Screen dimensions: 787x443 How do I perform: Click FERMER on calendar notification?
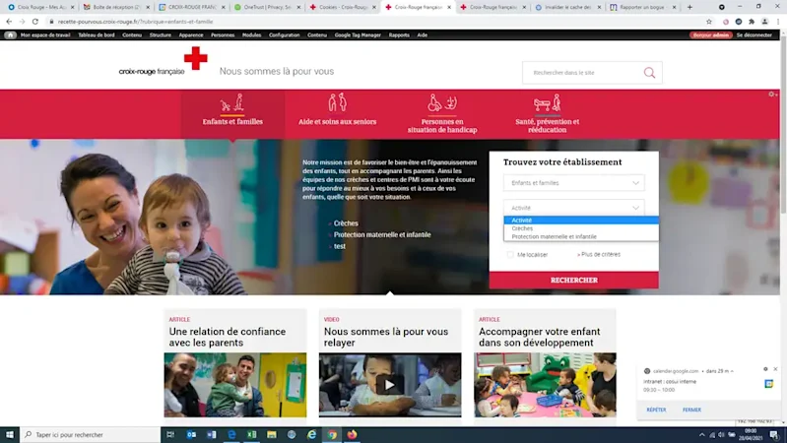(691, 410)
